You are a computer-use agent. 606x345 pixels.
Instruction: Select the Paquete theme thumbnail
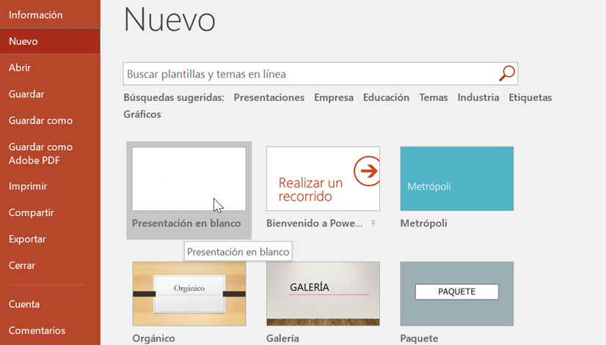click(x=457, y=294)
